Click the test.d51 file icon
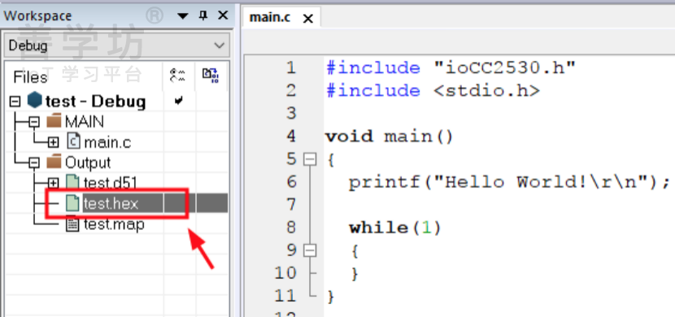 coord(72,182)
